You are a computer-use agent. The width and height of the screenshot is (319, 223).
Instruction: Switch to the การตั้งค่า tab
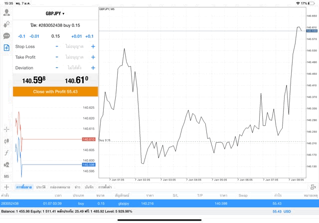coord(105,187)
